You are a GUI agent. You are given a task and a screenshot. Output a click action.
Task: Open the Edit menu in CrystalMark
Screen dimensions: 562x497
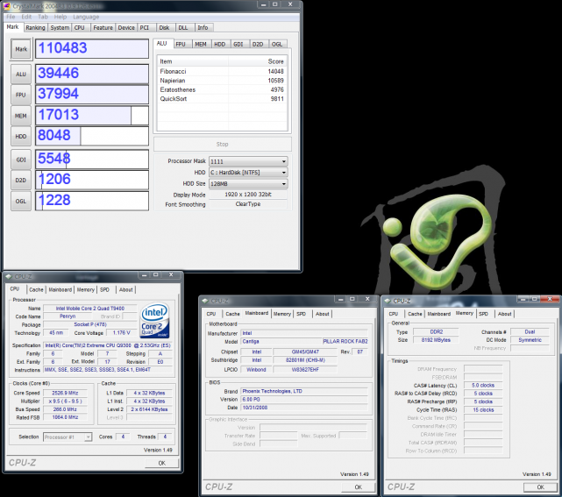(26, 17)
